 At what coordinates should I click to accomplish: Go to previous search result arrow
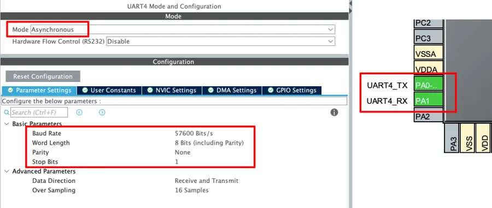click(x=79, y=112)
